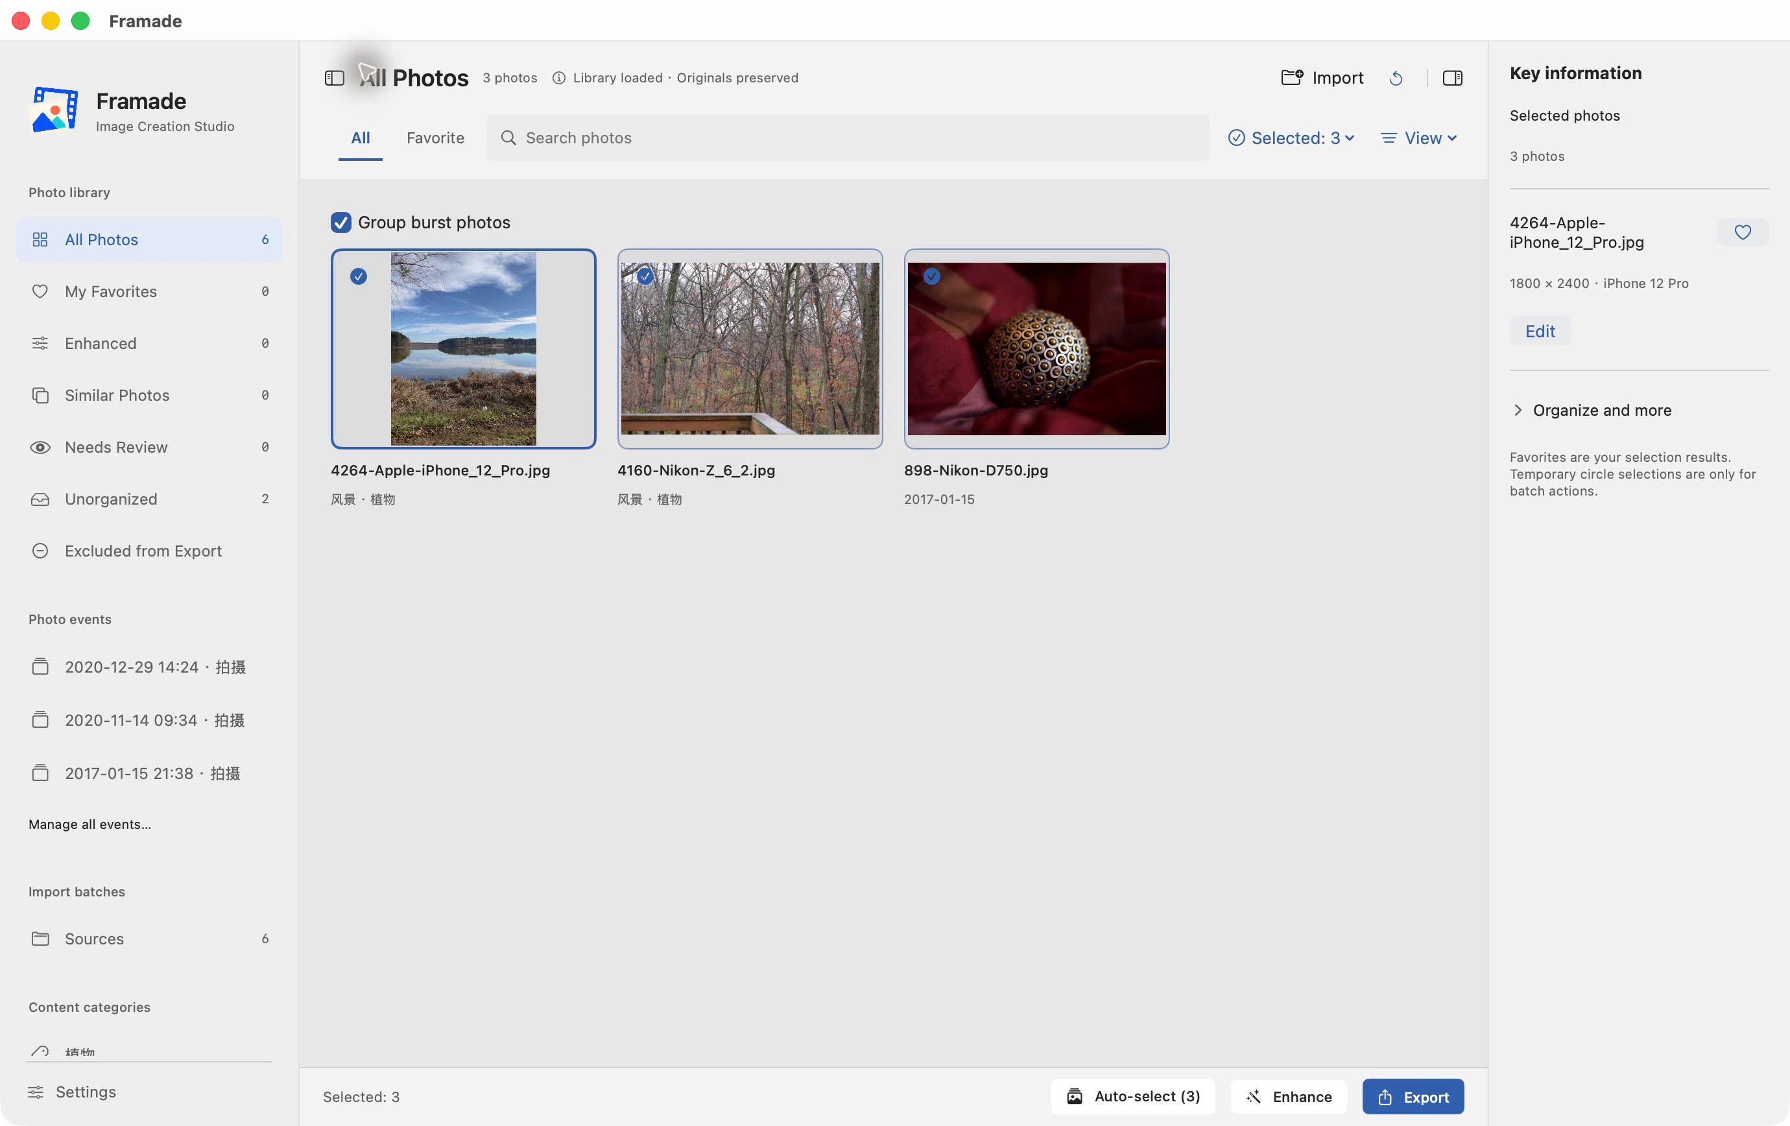
Task: Open My Favorites in the sidebar
Action: click(149, 291)
